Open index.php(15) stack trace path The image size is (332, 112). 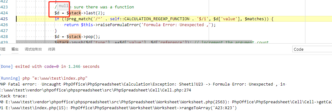pos(35,108)
